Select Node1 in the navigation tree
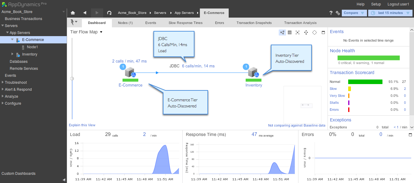 32,47
